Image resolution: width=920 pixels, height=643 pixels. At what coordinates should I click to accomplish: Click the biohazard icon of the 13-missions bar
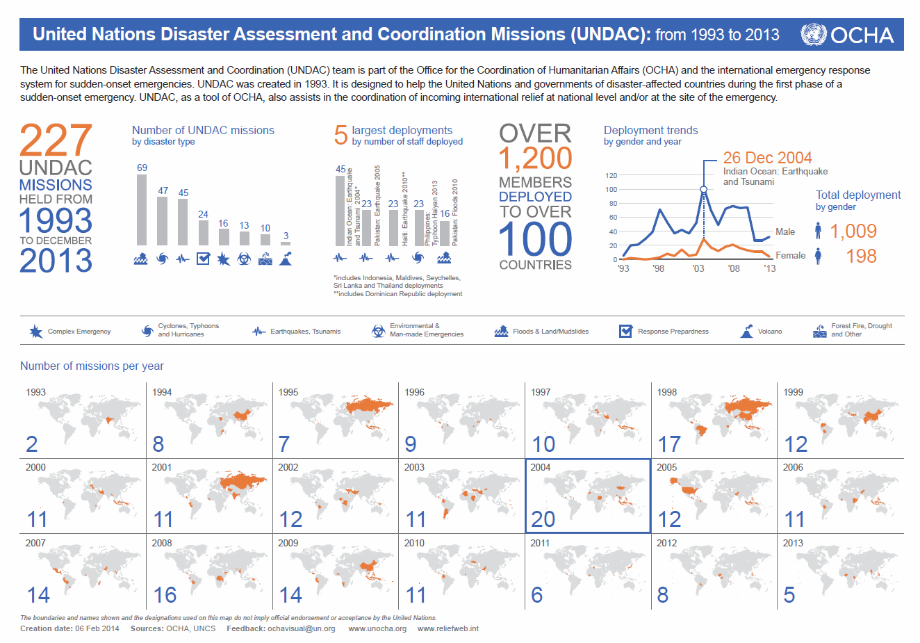tap(244, 259)
